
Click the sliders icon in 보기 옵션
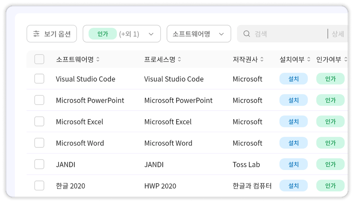tap(36, 34)
